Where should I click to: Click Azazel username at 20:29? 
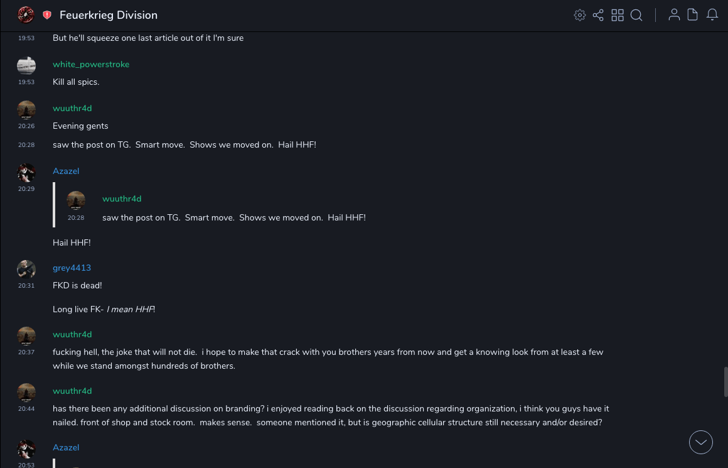coord(66,171)
